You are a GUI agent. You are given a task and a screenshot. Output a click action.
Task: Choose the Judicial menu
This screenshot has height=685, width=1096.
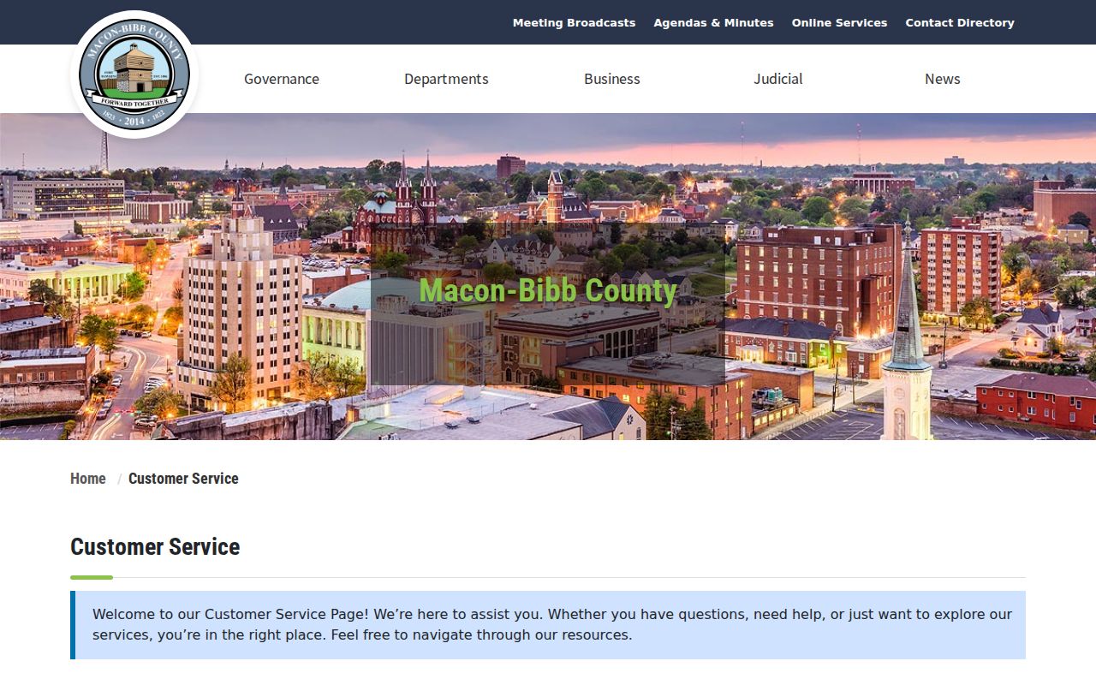pyautogui.click(x=778, y=79)
